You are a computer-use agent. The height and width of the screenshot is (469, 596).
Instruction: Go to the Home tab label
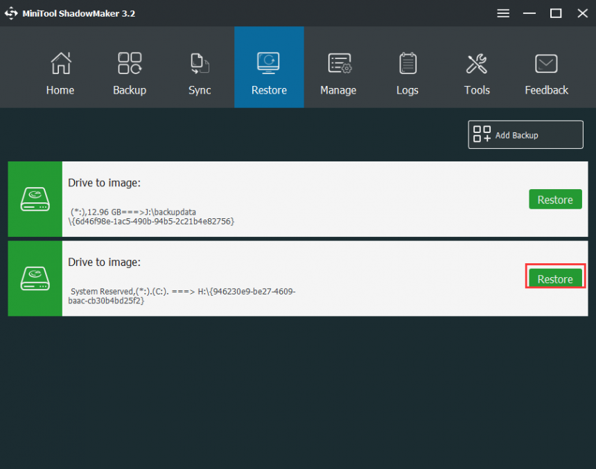pos(60,90)
